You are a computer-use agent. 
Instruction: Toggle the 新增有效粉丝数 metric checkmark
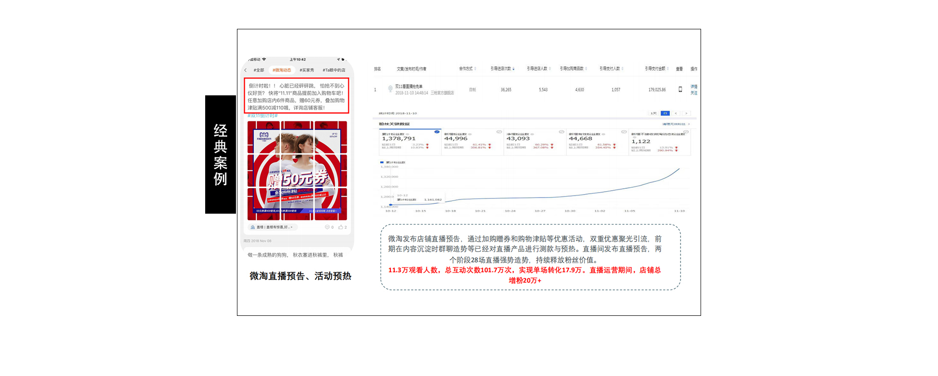[624, 132]
